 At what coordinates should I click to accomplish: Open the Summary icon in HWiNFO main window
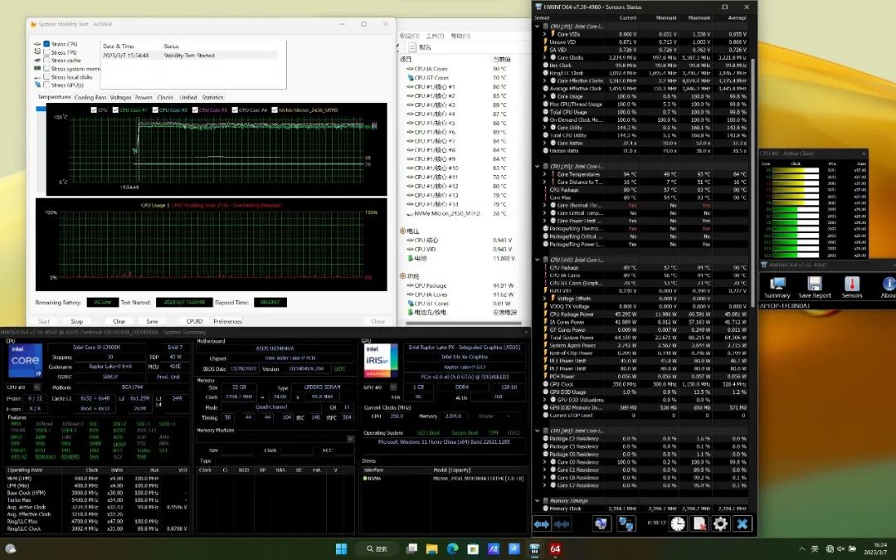[777, 285]
